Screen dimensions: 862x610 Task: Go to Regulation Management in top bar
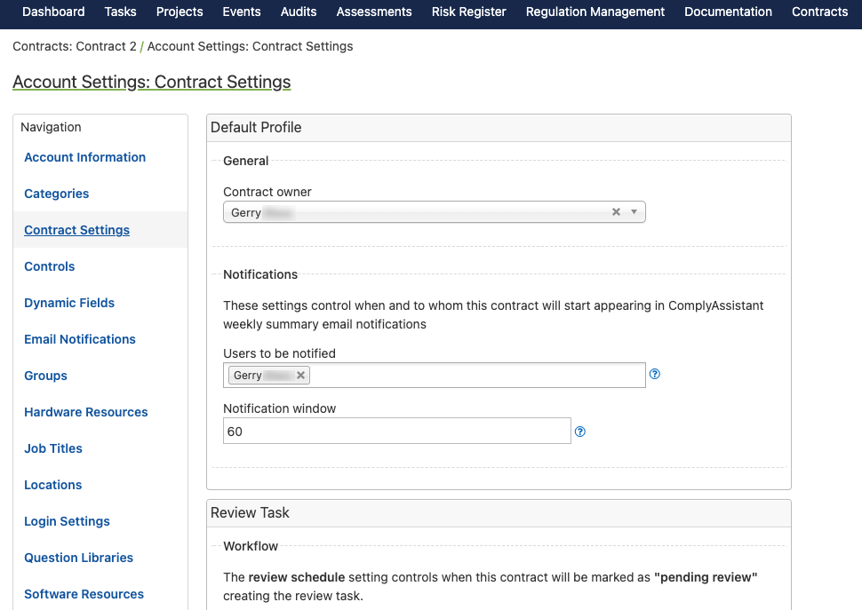tap(595, 12)
